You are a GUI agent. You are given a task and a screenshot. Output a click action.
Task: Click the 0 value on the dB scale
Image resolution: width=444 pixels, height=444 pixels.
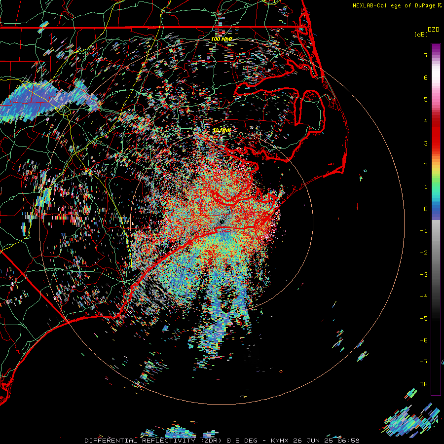pos(426,209)
